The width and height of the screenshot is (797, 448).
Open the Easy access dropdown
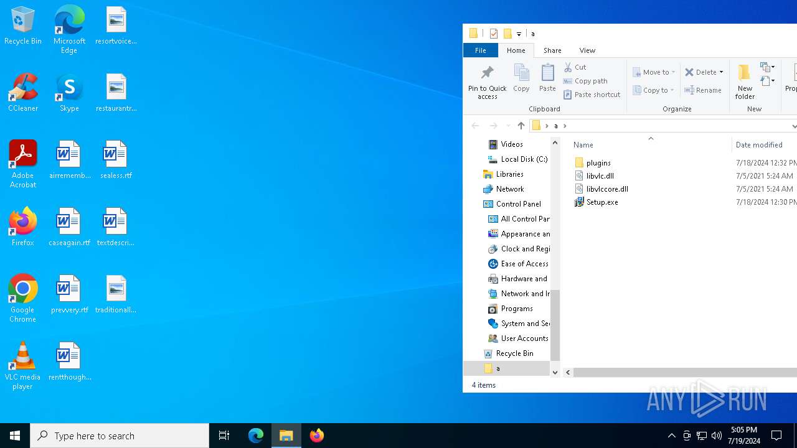tap(767, 81)
